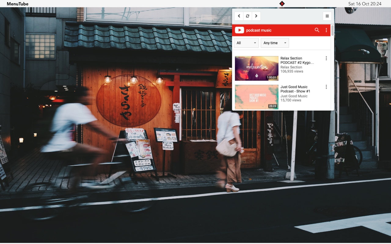Open the search magnifier icon
The height and width of the screenshot is (244, 391).
[x=317, y=30]
